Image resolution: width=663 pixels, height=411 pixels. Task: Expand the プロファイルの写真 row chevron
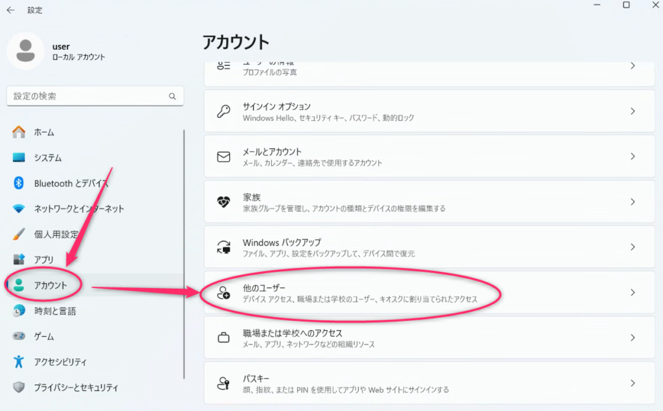coord(633,66)
